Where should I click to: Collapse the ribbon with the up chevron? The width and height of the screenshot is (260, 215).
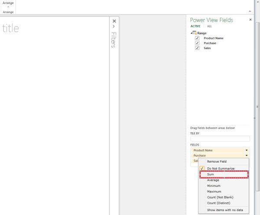(250, 11)
